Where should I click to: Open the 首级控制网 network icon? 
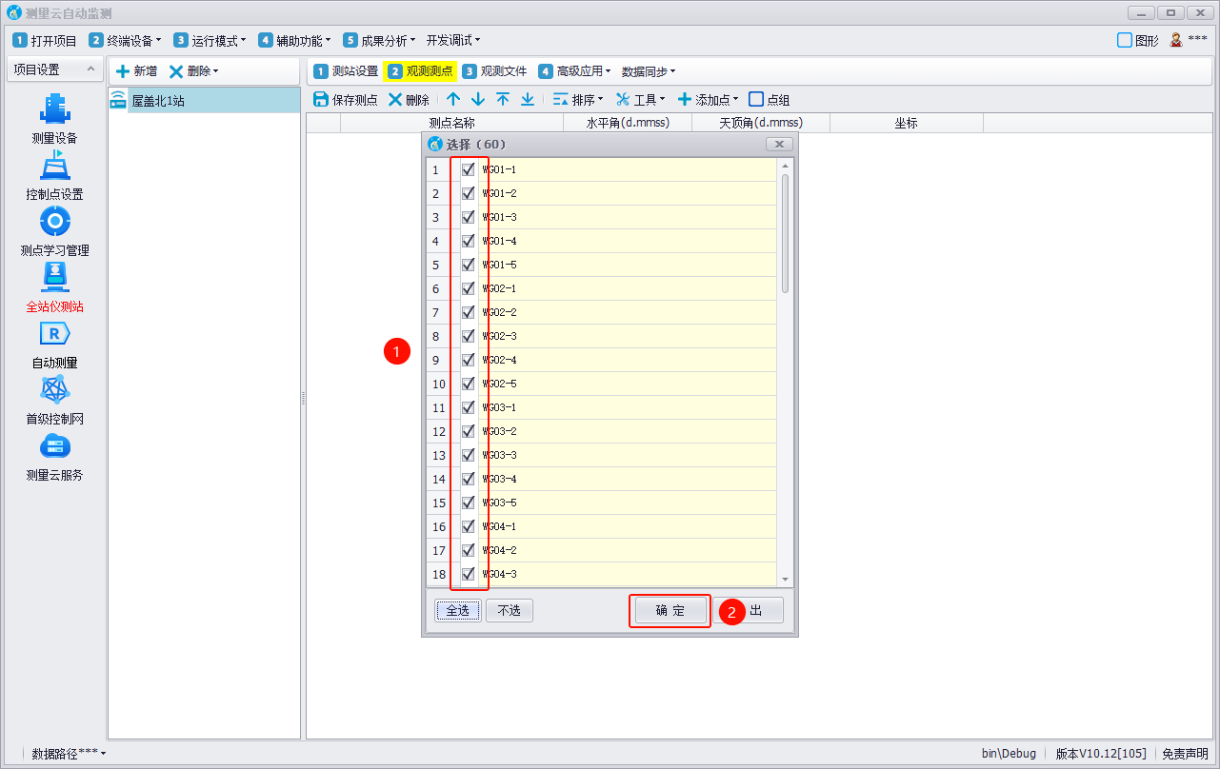pyautogui.click(x=54, y=391)
